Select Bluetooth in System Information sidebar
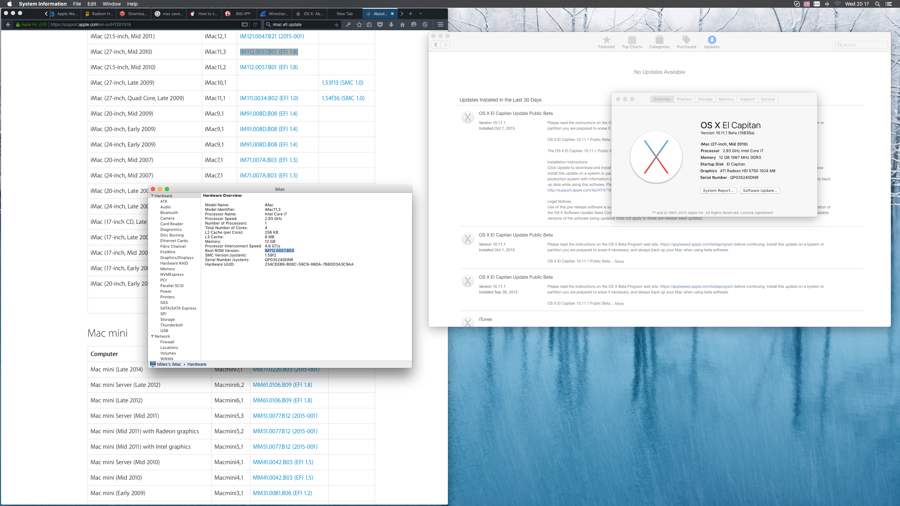This screenshot has height=506, width=900. click(x=169, y=213)
